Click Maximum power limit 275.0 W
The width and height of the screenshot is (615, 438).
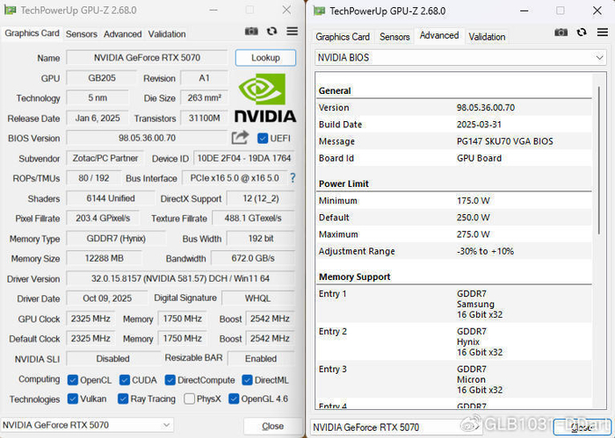point(473,234)
